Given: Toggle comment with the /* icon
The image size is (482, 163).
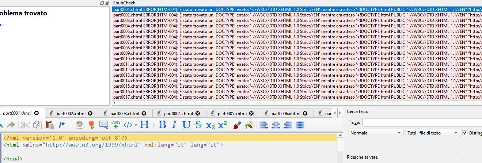Looking at the screenshot, I should 62,125.
